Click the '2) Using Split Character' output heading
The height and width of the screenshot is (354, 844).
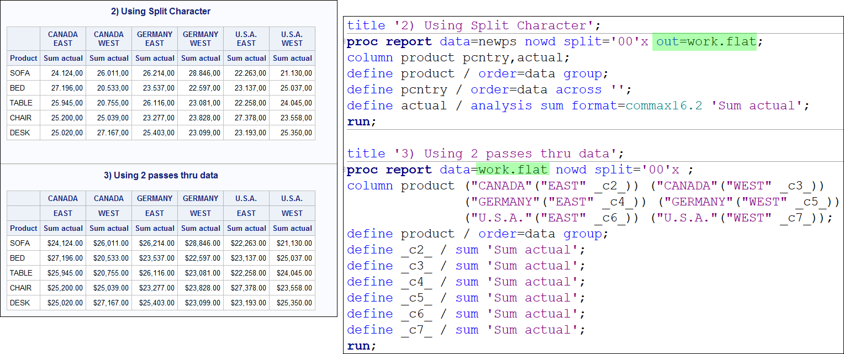(161, 11)
